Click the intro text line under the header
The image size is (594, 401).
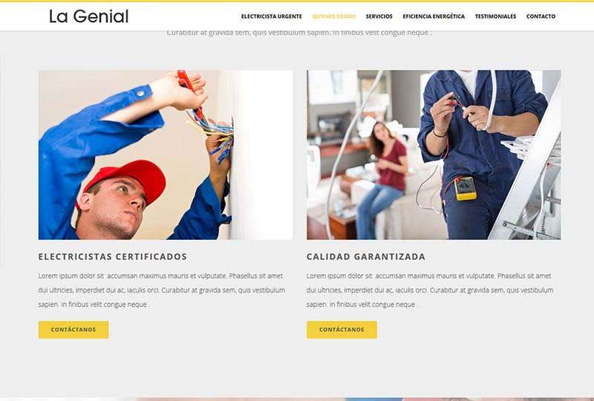(299, 33)
